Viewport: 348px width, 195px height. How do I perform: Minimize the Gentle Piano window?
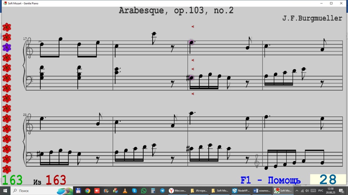[322, 3]
